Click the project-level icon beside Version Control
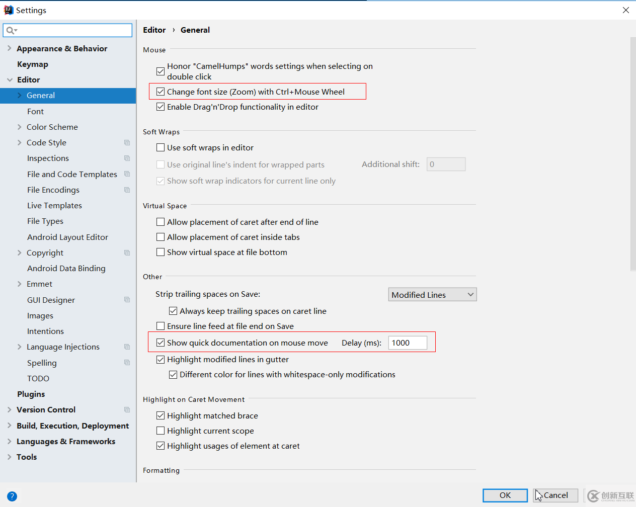The width and height of the screenshot is (636, 507). [127, 410]
